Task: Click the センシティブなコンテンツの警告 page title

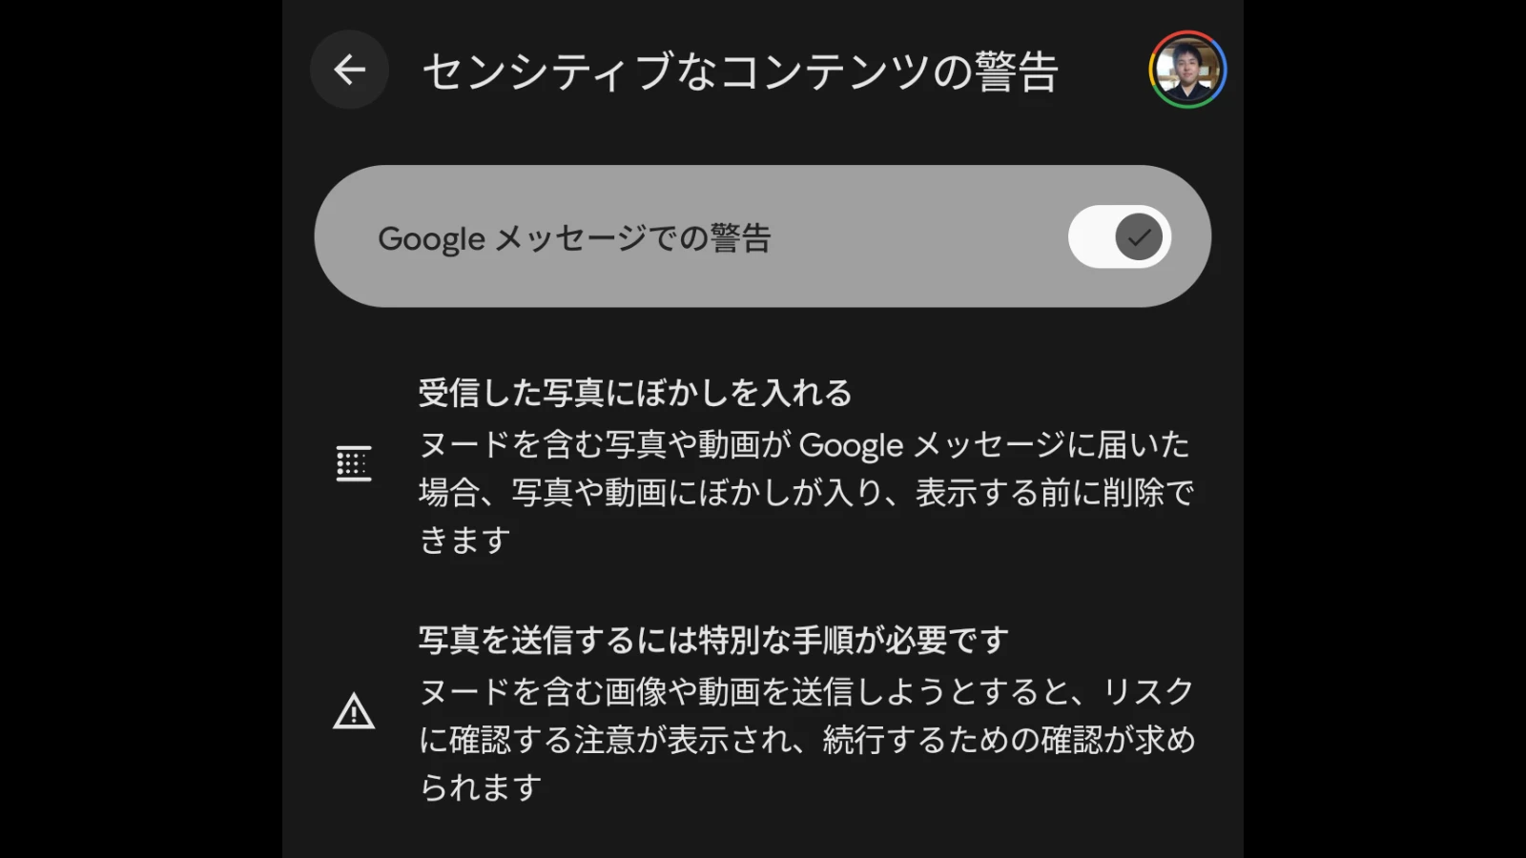Action: (x=740, y=71)
